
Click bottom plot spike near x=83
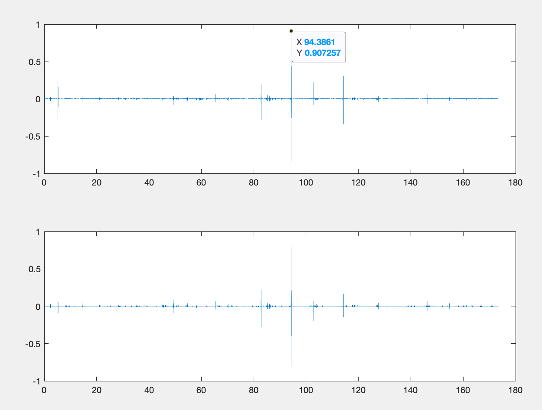tap(261, 295)
